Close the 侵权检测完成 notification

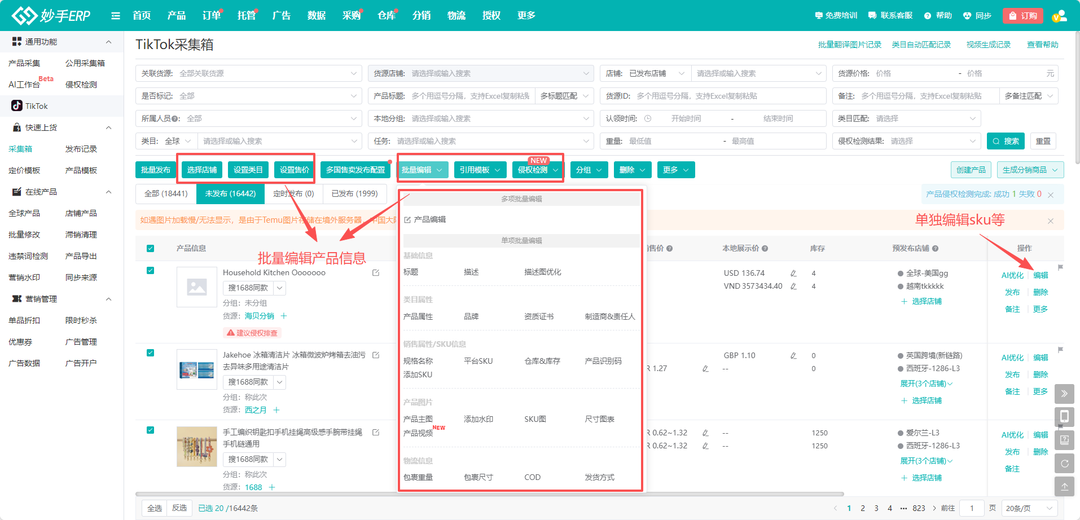click(1051, 195)
